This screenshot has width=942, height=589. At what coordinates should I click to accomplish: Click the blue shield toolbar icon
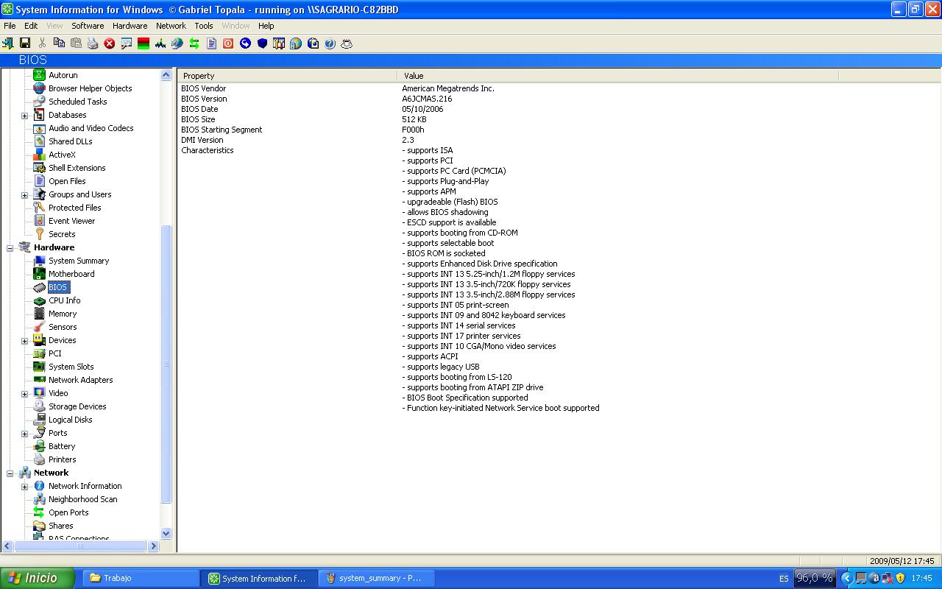click(x=262, y=43)
